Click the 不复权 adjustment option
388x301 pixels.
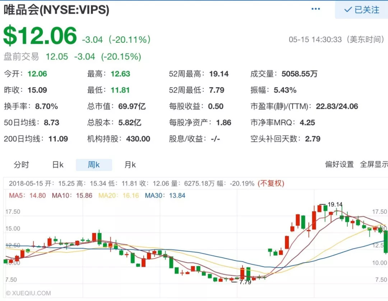(271, 184)
